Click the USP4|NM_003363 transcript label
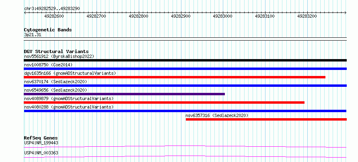 point(41,153)
